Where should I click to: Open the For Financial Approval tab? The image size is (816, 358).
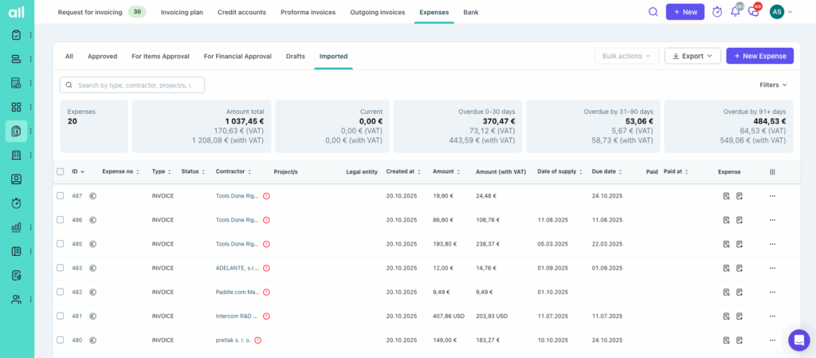237,56
